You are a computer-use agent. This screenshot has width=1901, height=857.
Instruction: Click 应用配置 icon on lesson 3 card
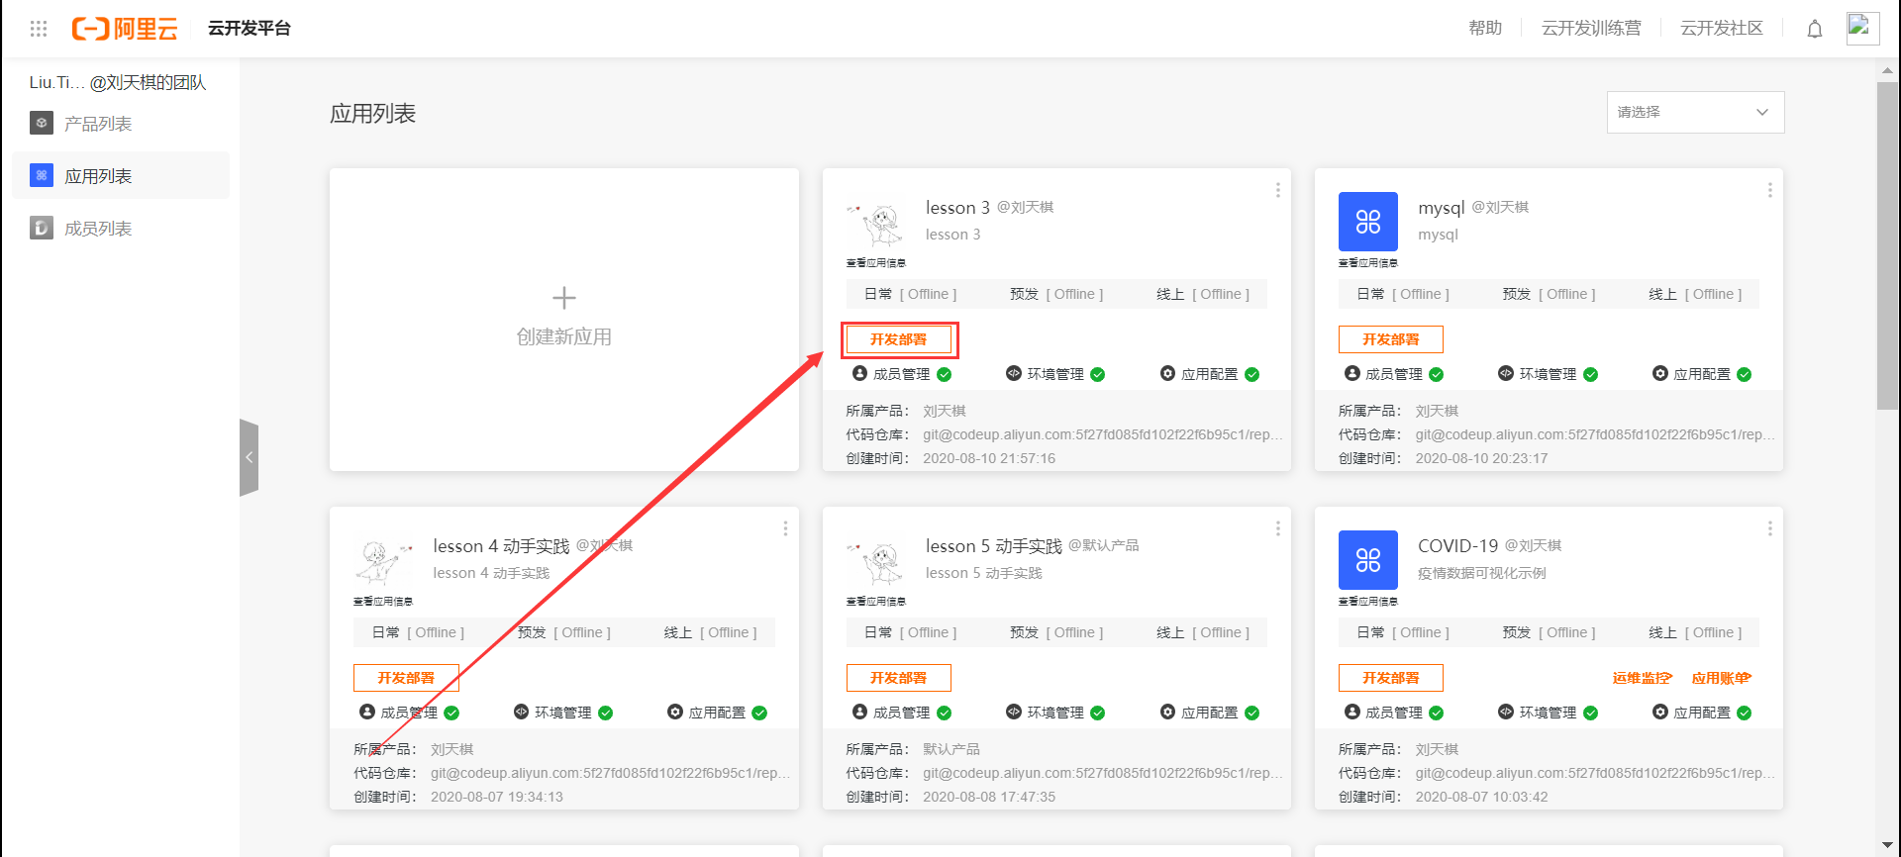1167,373
